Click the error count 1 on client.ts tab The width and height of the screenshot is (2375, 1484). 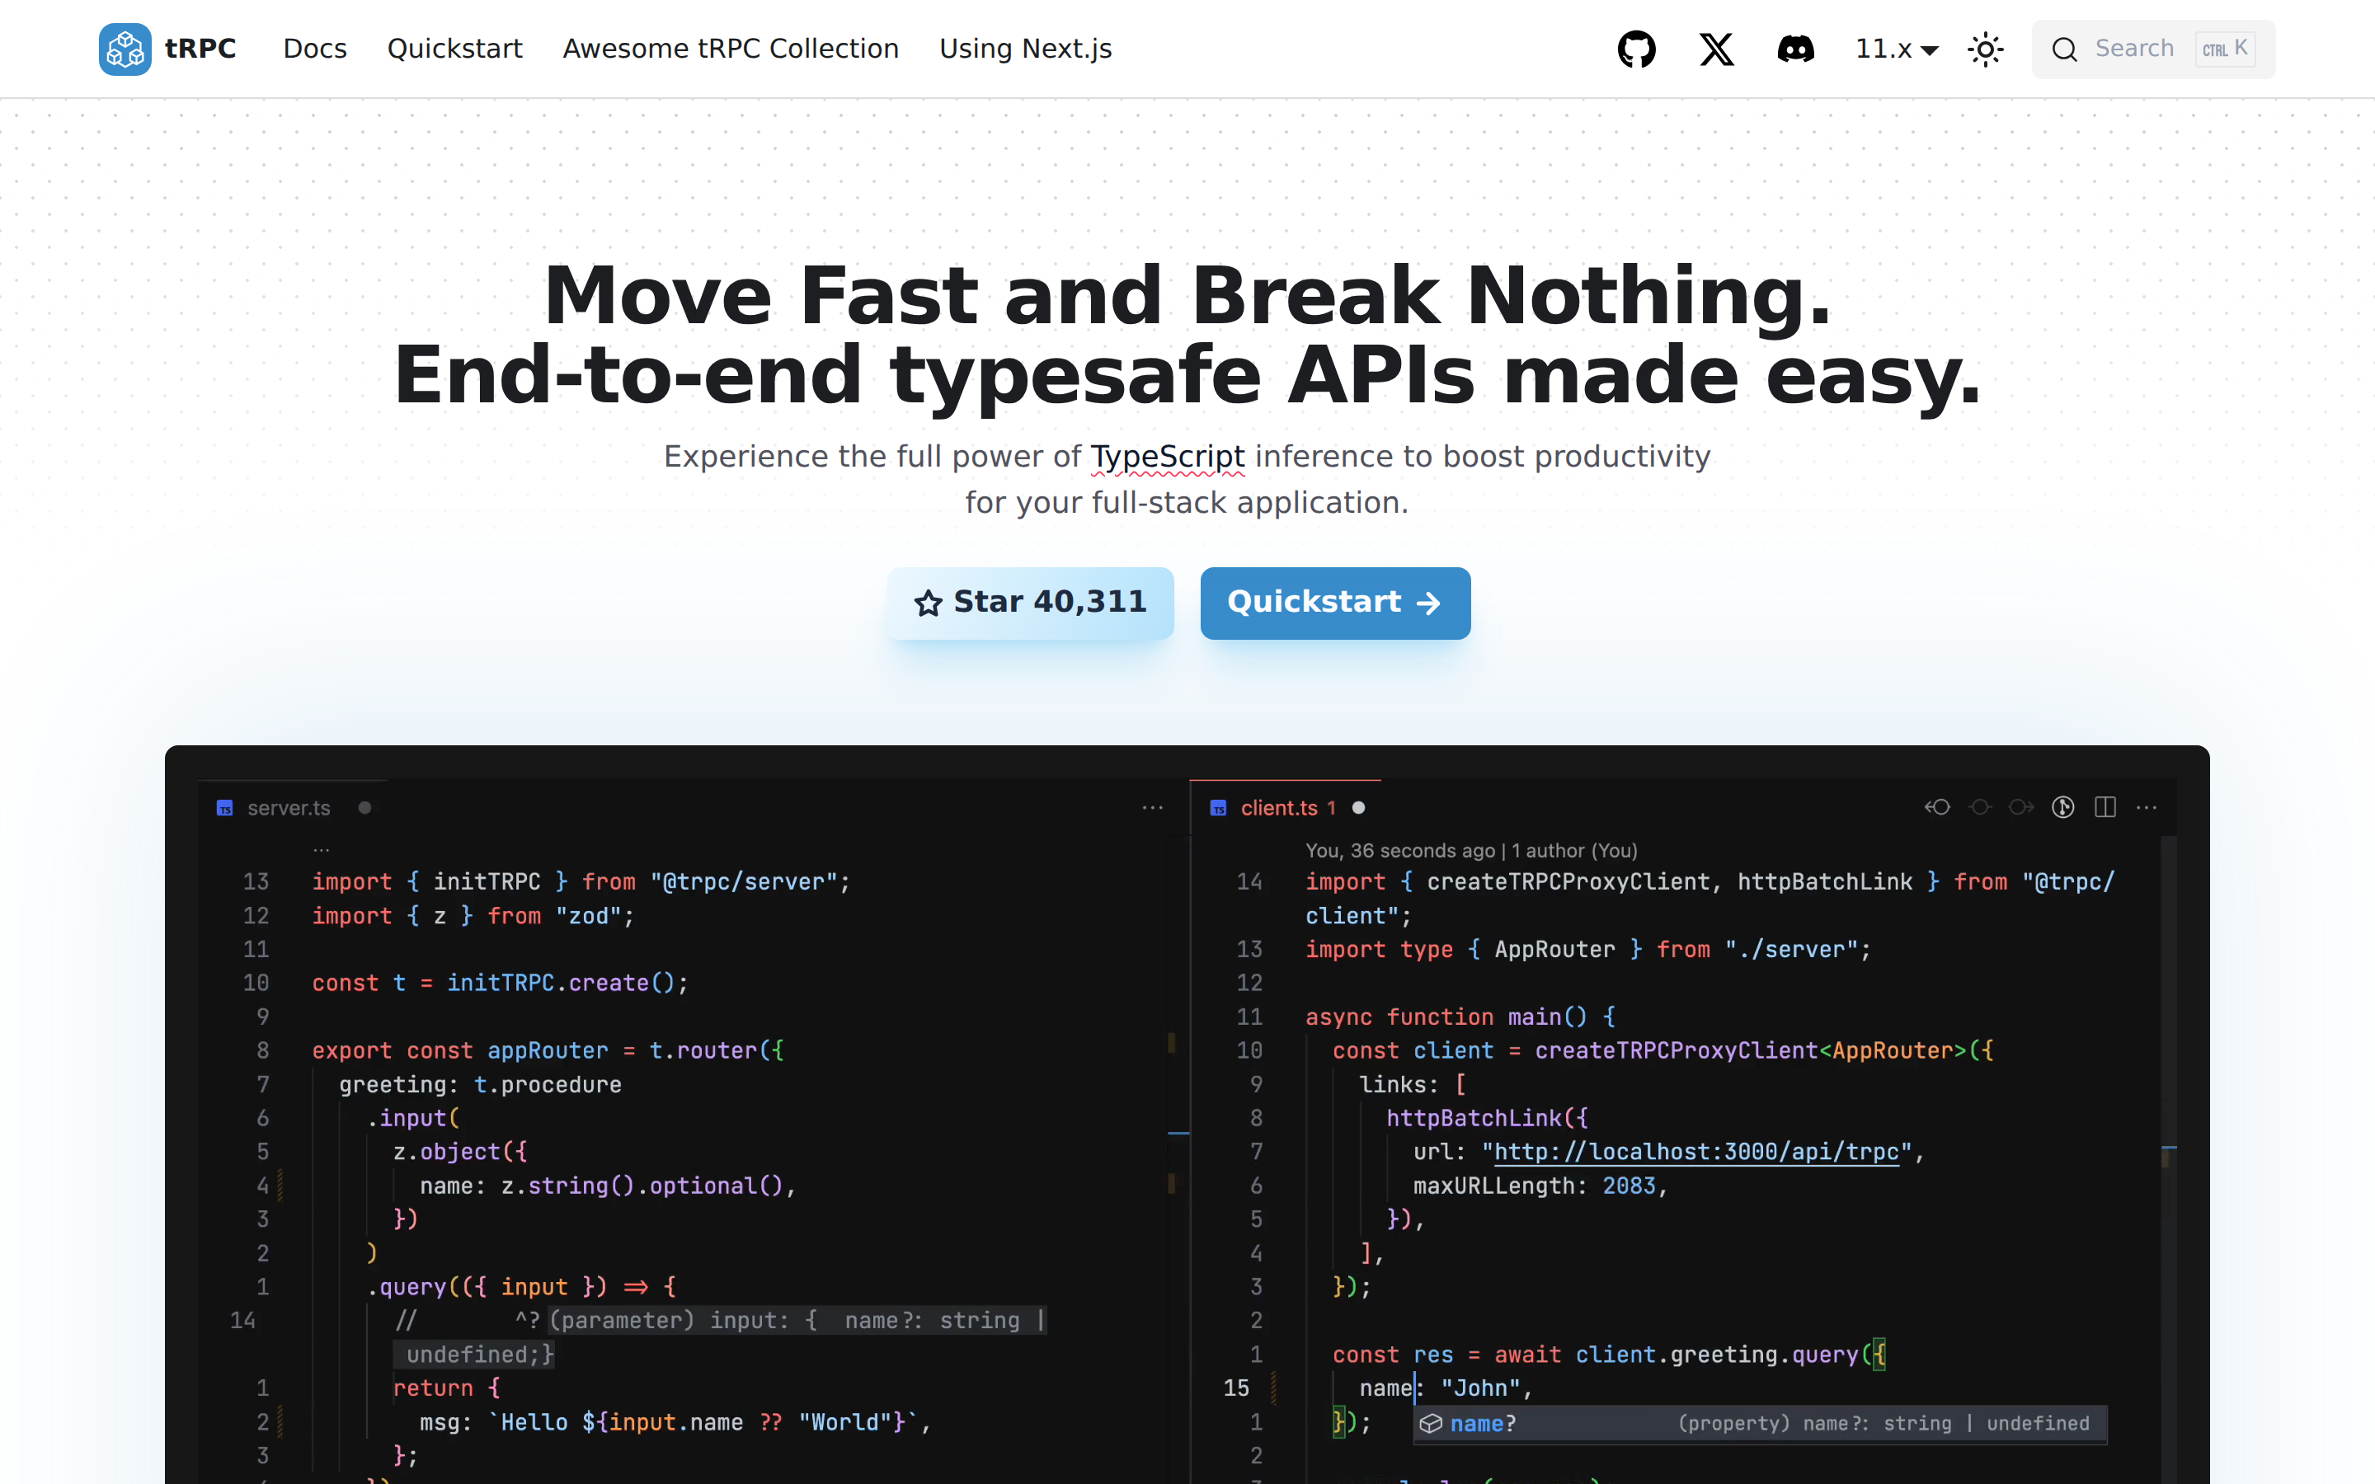(1332, 808)
